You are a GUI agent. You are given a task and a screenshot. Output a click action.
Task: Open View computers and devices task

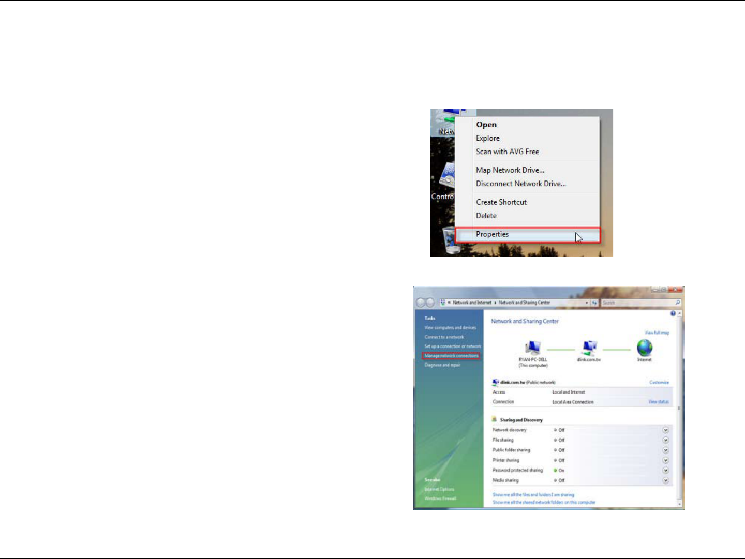(x=450, y=328)
